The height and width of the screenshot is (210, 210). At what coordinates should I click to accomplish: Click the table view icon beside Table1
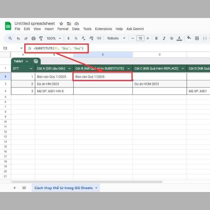coord(36,61)
